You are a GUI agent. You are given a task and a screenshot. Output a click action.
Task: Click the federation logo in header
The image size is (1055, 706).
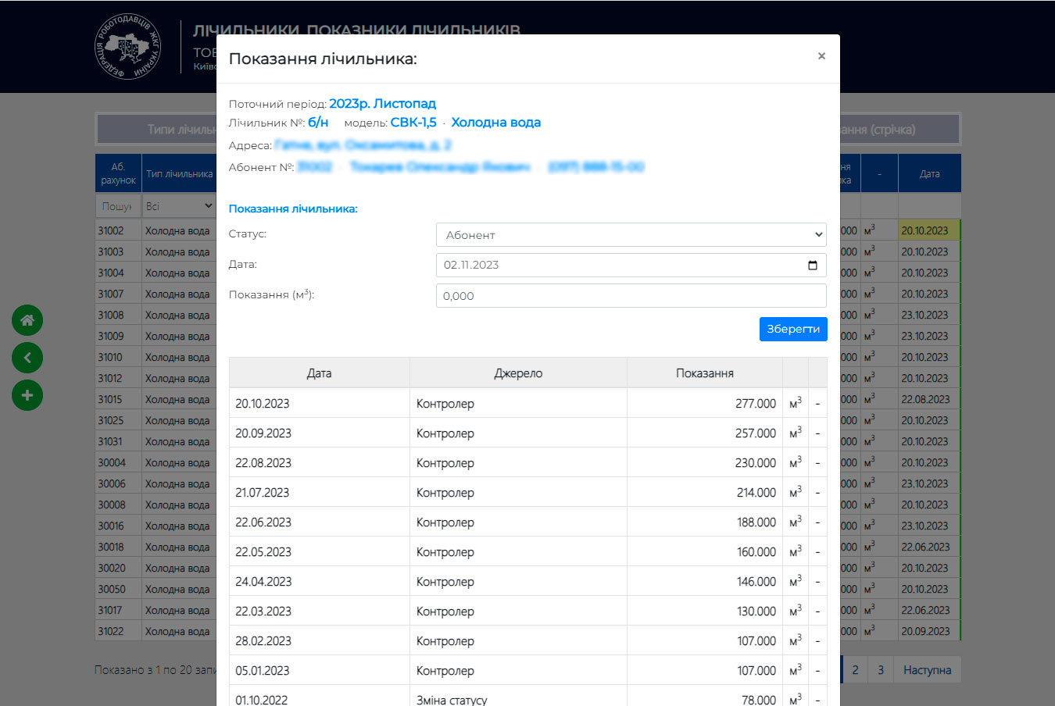pos(127,48)
